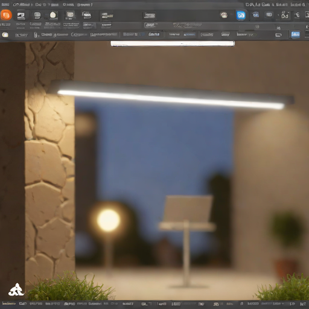
Task: Toggle the pill-shaped icon in top toolbar
Action: click(x=269, y=14)
